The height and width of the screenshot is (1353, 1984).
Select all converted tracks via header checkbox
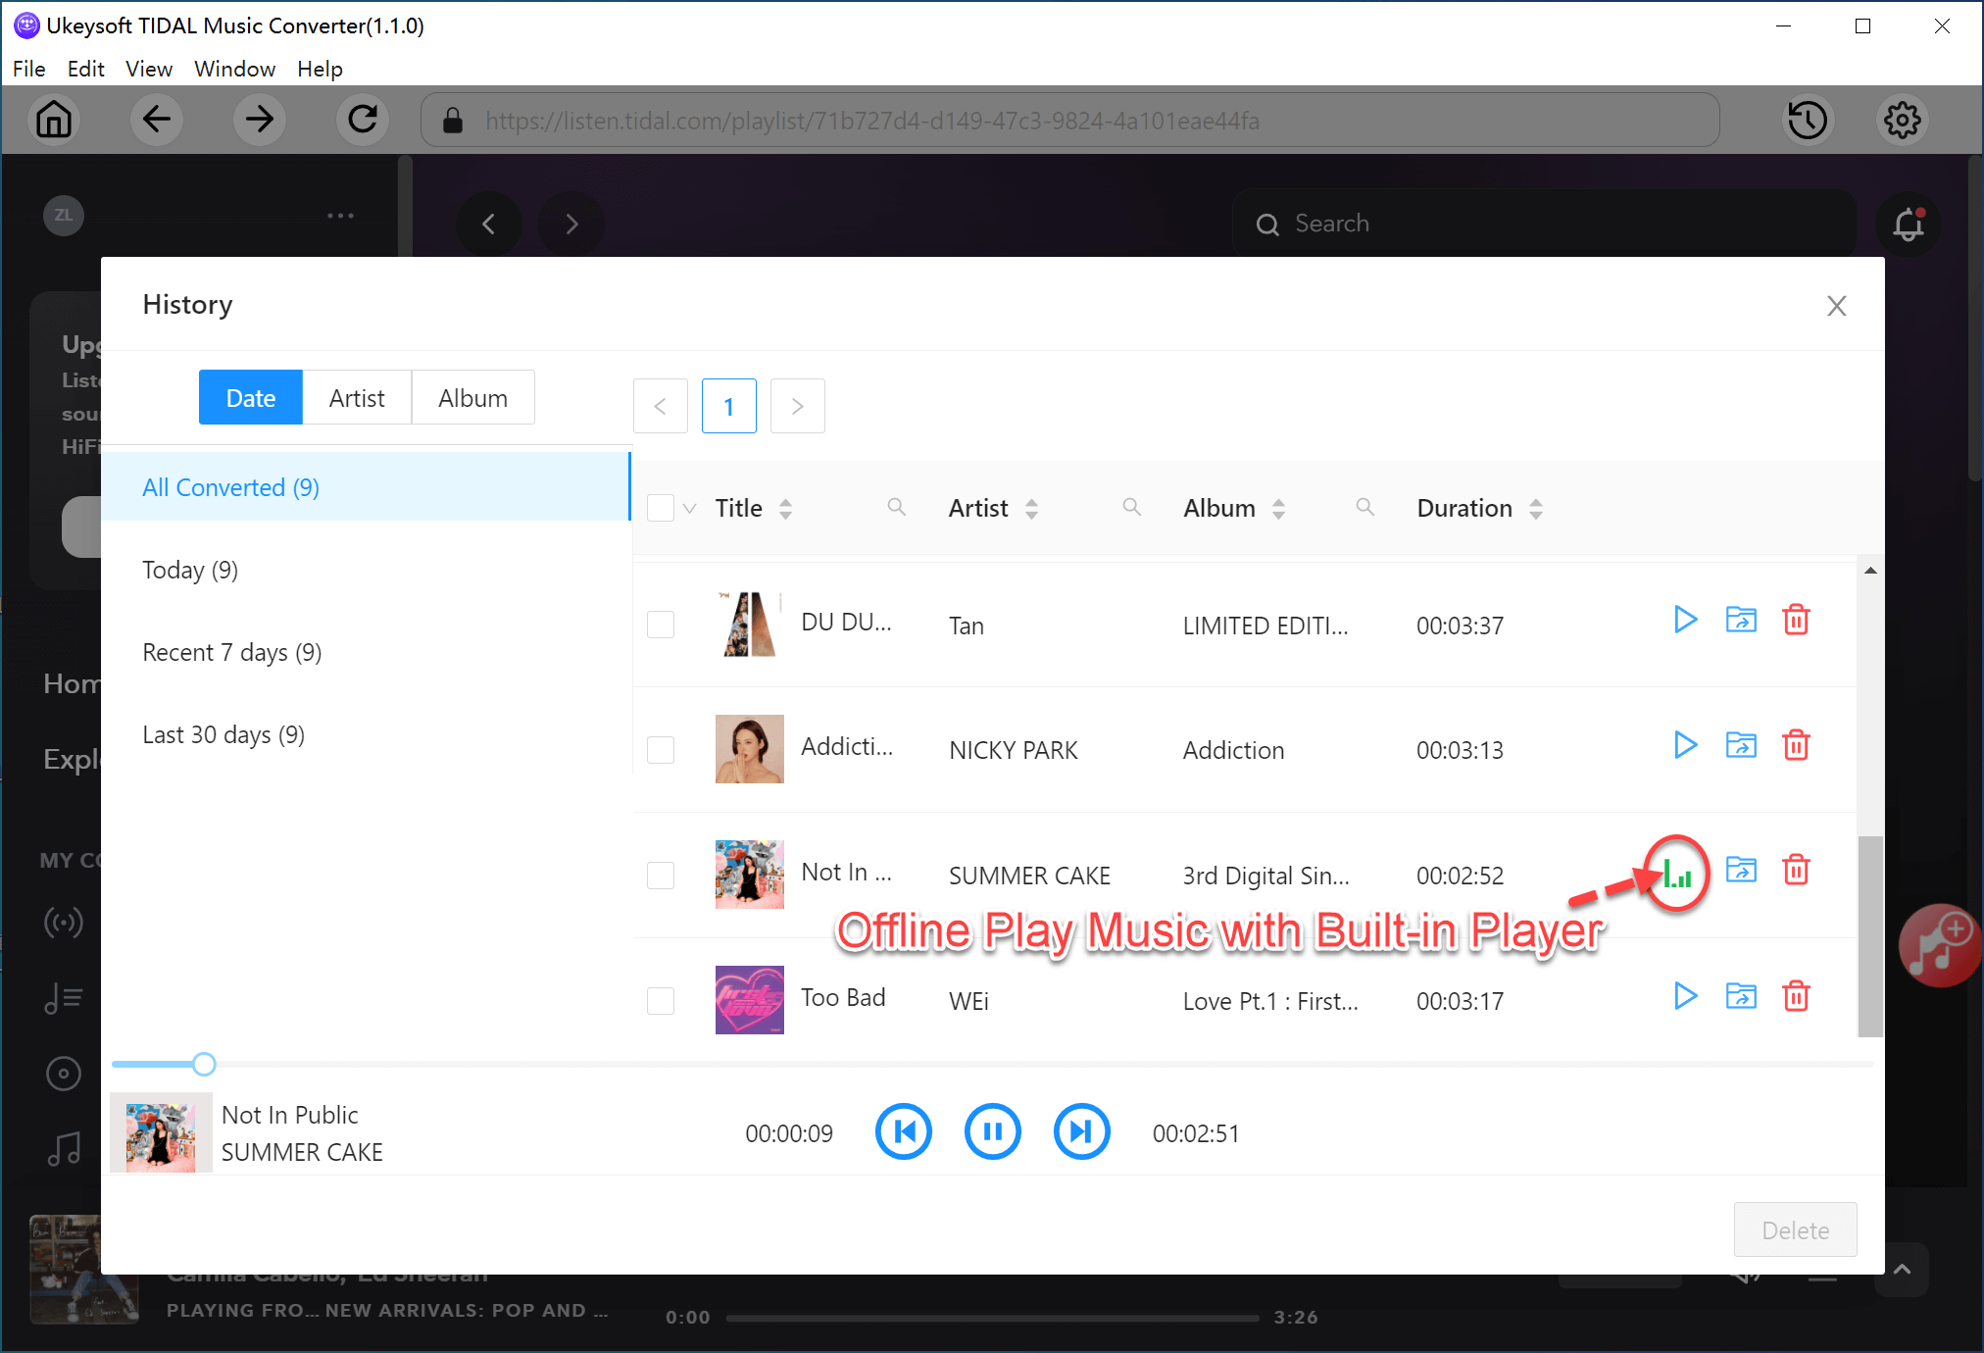[662, 507]
